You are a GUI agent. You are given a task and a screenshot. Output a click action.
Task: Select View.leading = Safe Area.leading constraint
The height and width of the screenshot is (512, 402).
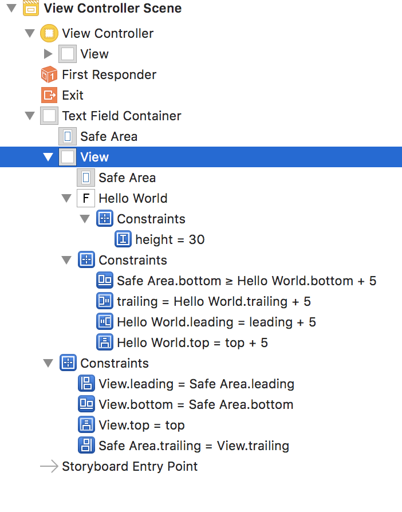coord(196,384)
